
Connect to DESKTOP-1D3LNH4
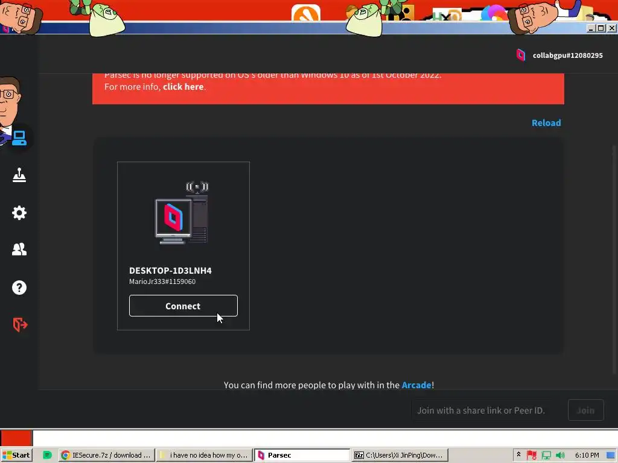click(183, 306)
